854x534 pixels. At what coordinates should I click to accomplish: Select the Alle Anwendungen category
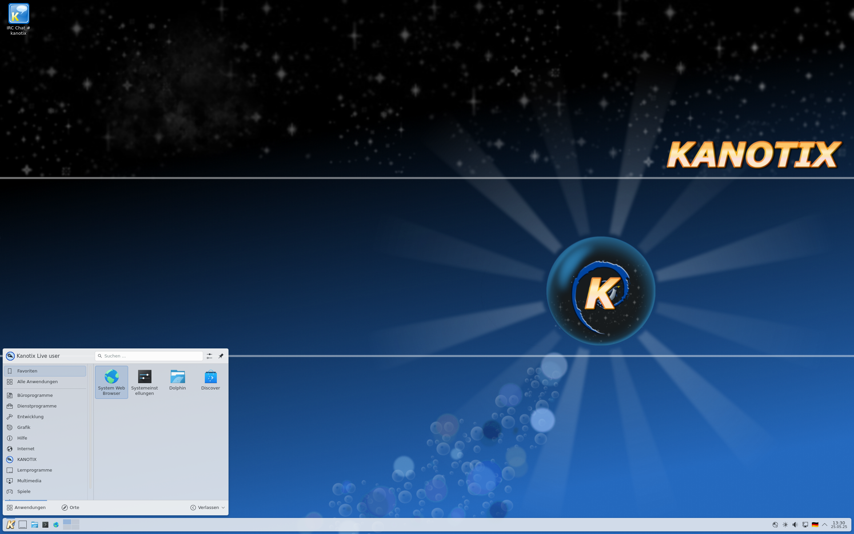tap(45, 381)
